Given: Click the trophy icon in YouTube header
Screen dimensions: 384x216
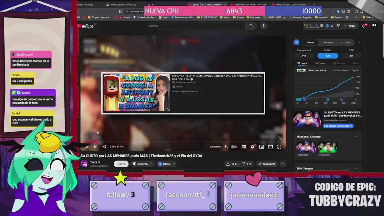Looking at the screenshot, I should [x=338, y=26].
